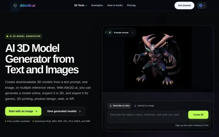Focus the object description text field
The height and width of the screenshot is (137, 219).
[x=147, y=117]
